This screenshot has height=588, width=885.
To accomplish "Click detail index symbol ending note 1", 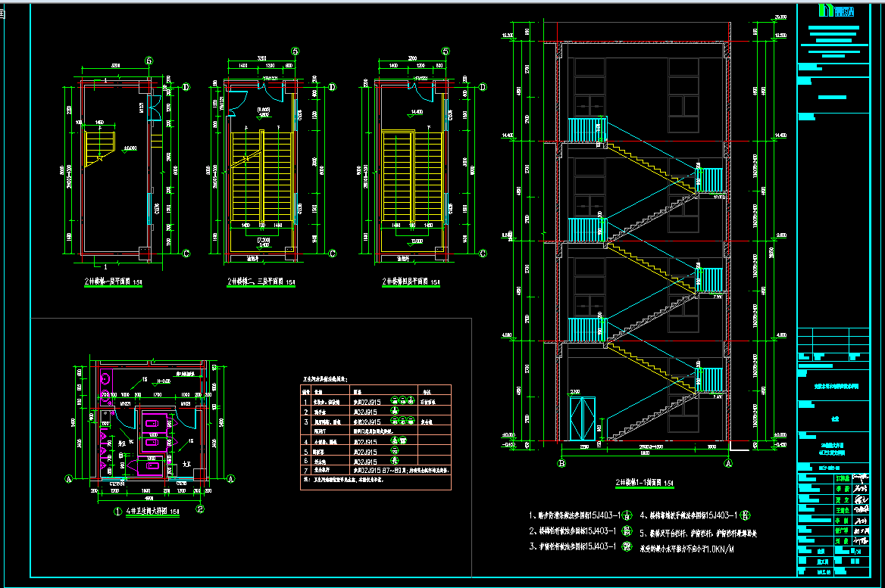I will point(627,515).
